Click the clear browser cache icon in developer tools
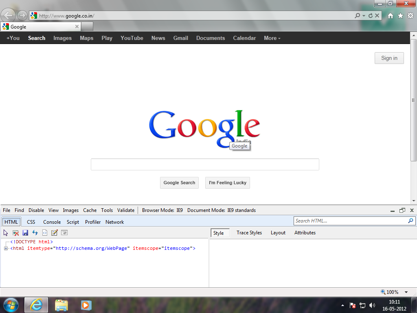Viewport: 417px width, 313px height. click(16, 233)
